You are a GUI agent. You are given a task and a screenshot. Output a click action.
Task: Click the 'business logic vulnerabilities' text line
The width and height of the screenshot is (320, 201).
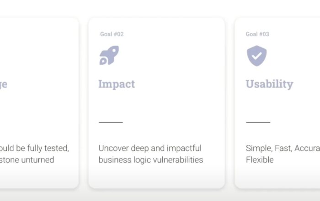(x=151, y=160)
